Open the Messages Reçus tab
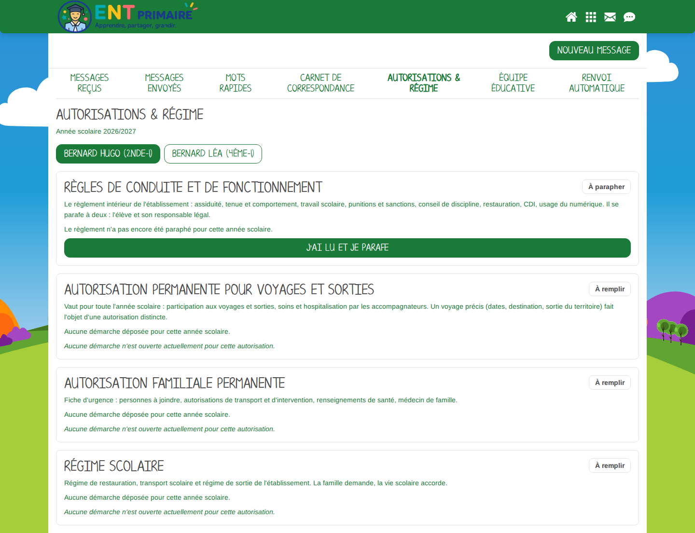 (x=89, y=83)
